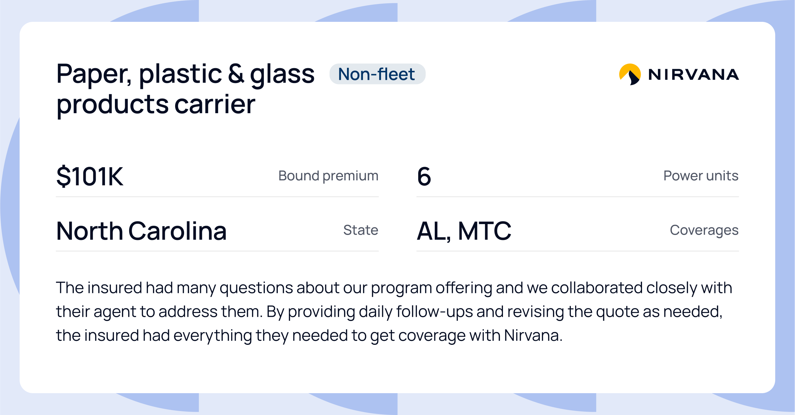Click the Power units label

pos(701,176)
